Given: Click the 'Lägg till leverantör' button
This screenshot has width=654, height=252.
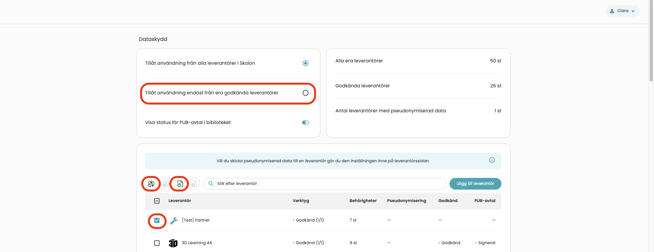Looking at the screenshot, I should [x=475, y=184].
